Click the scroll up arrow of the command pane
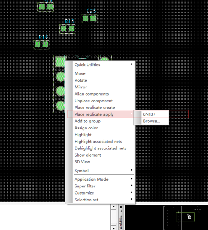The width and height of the screenshot is (208, 230). point(113,207)
